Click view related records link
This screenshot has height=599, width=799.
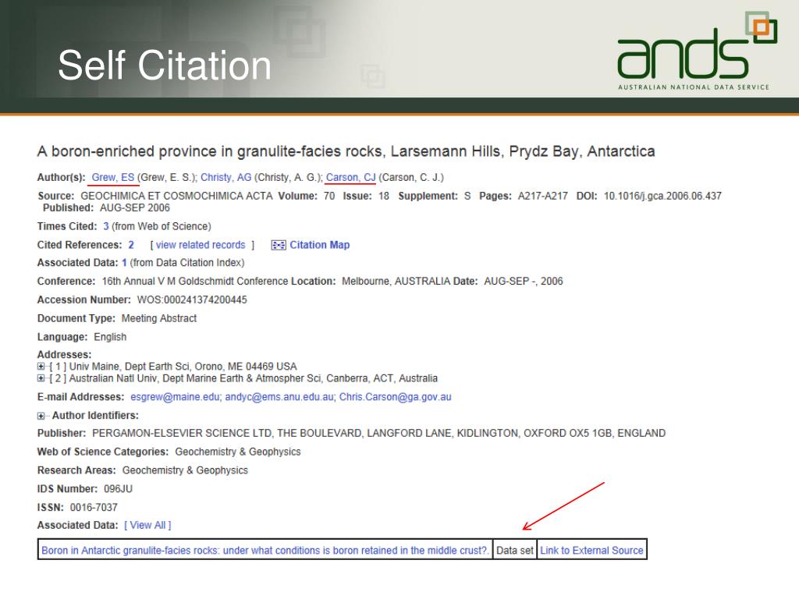(x=201, y=245)
